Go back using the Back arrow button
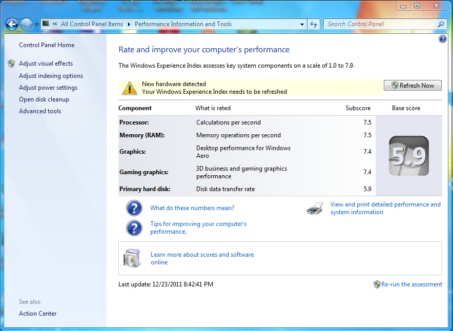 point(12,24)
